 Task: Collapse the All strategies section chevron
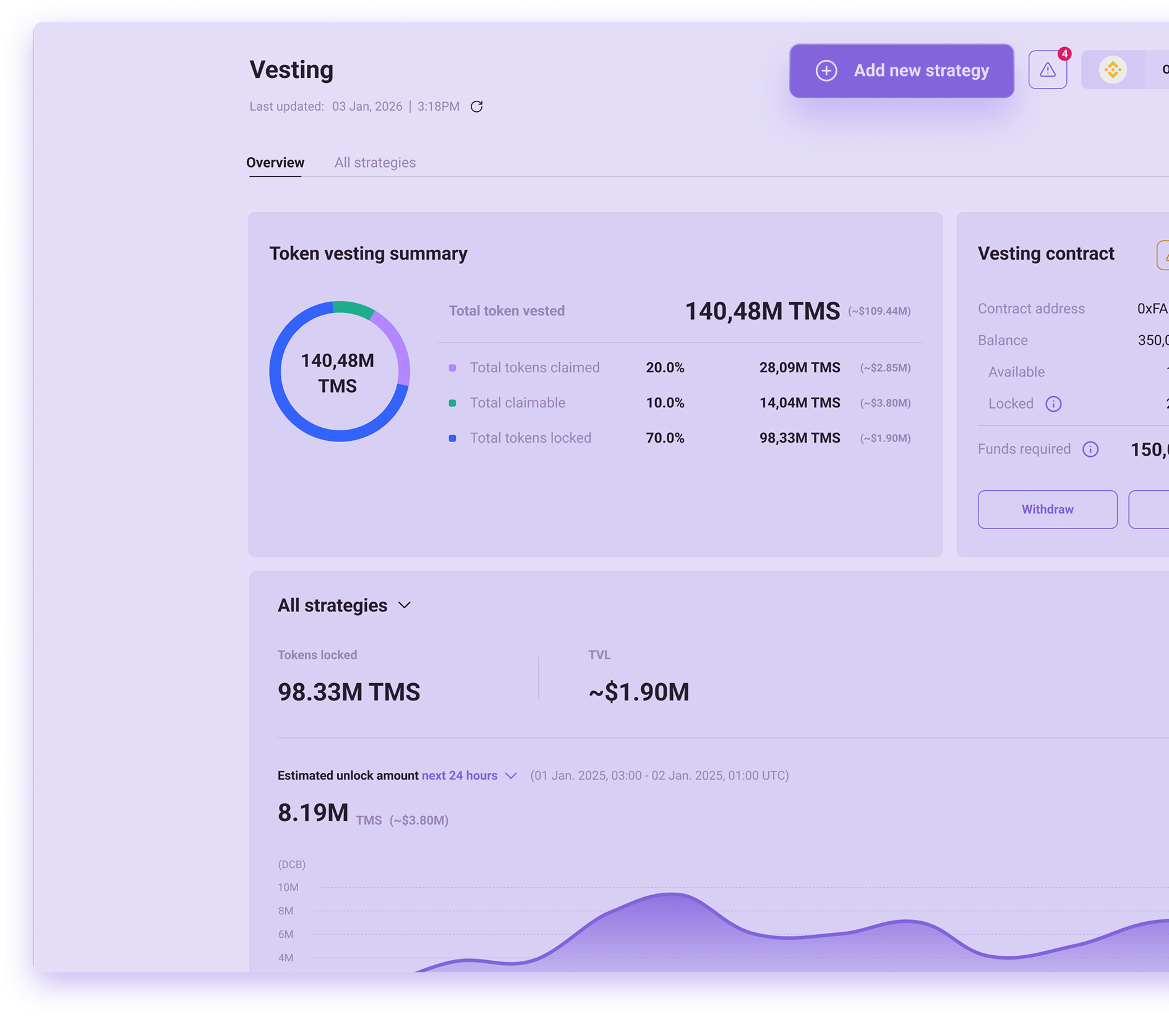pos(406,605)
